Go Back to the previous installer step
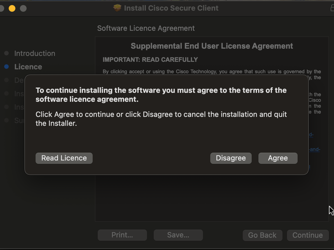The height and width of the screenshot is (250, 334). (262, 235)
